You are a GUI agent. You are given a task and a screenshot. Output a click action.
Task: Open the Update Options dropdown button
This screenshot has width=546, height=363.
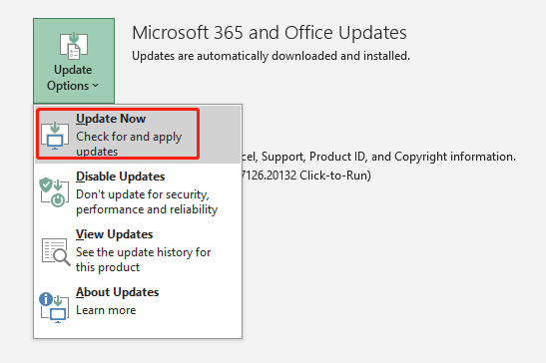click(x=74, y=61)
